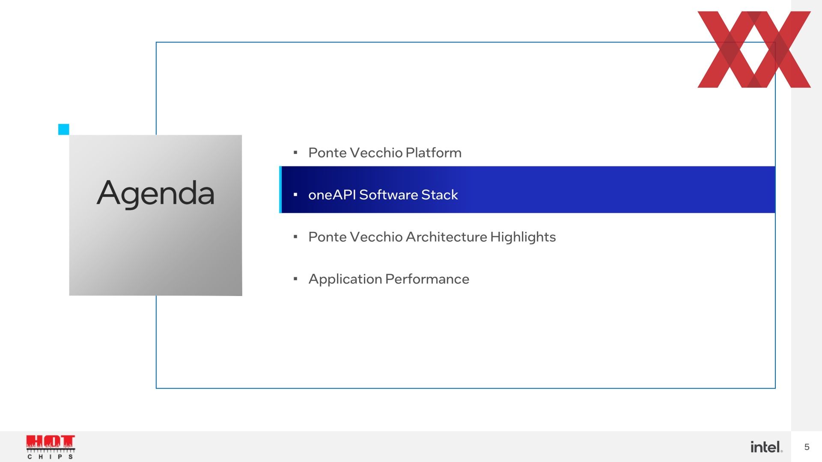Image resolution: width=822 pixels, height=462 pixels.
Task: Click the Intel logo in footer
Action: 766,447
